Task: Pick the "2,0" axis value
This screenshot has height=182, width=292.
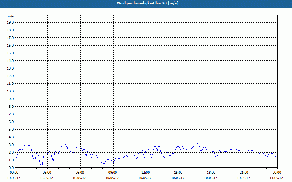Action: [11, 152]
